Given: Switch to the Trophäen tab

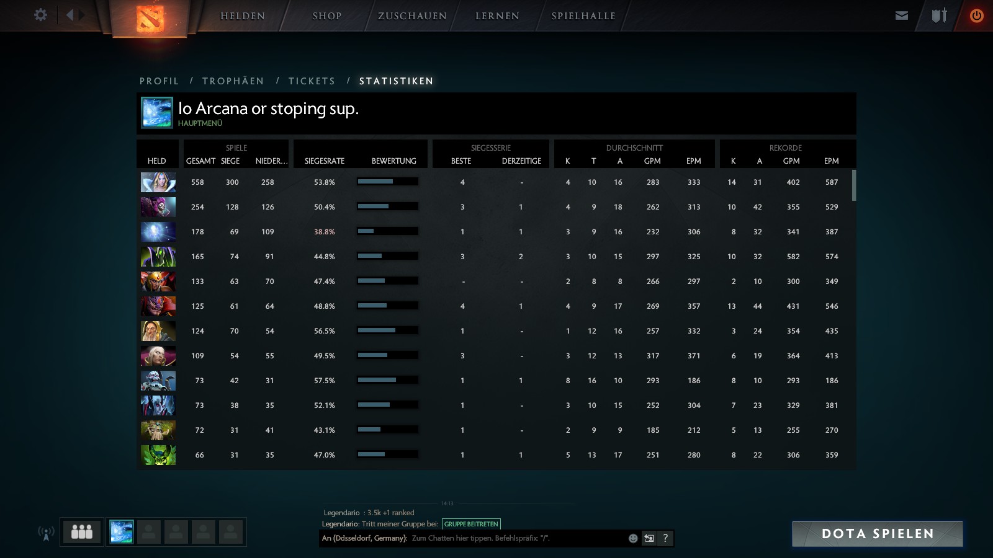Looking at the screenshot, I should 233,81.
